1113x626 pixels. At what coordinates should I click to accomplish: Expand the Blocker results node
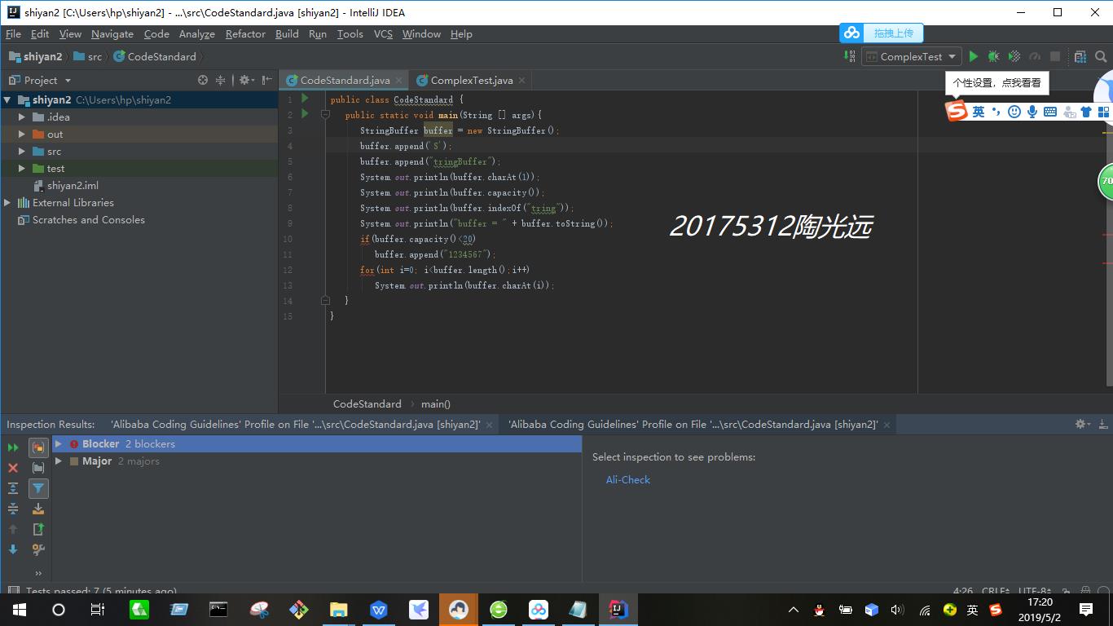tap(59, 444)
